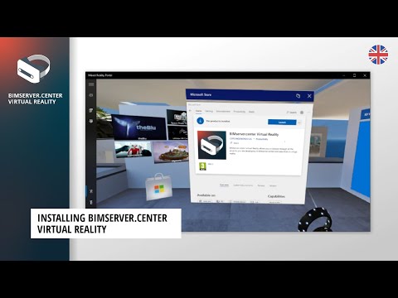Switch to the Gaming tab in Store
This screenshot has width=398, height=298.
coord(209,111)
